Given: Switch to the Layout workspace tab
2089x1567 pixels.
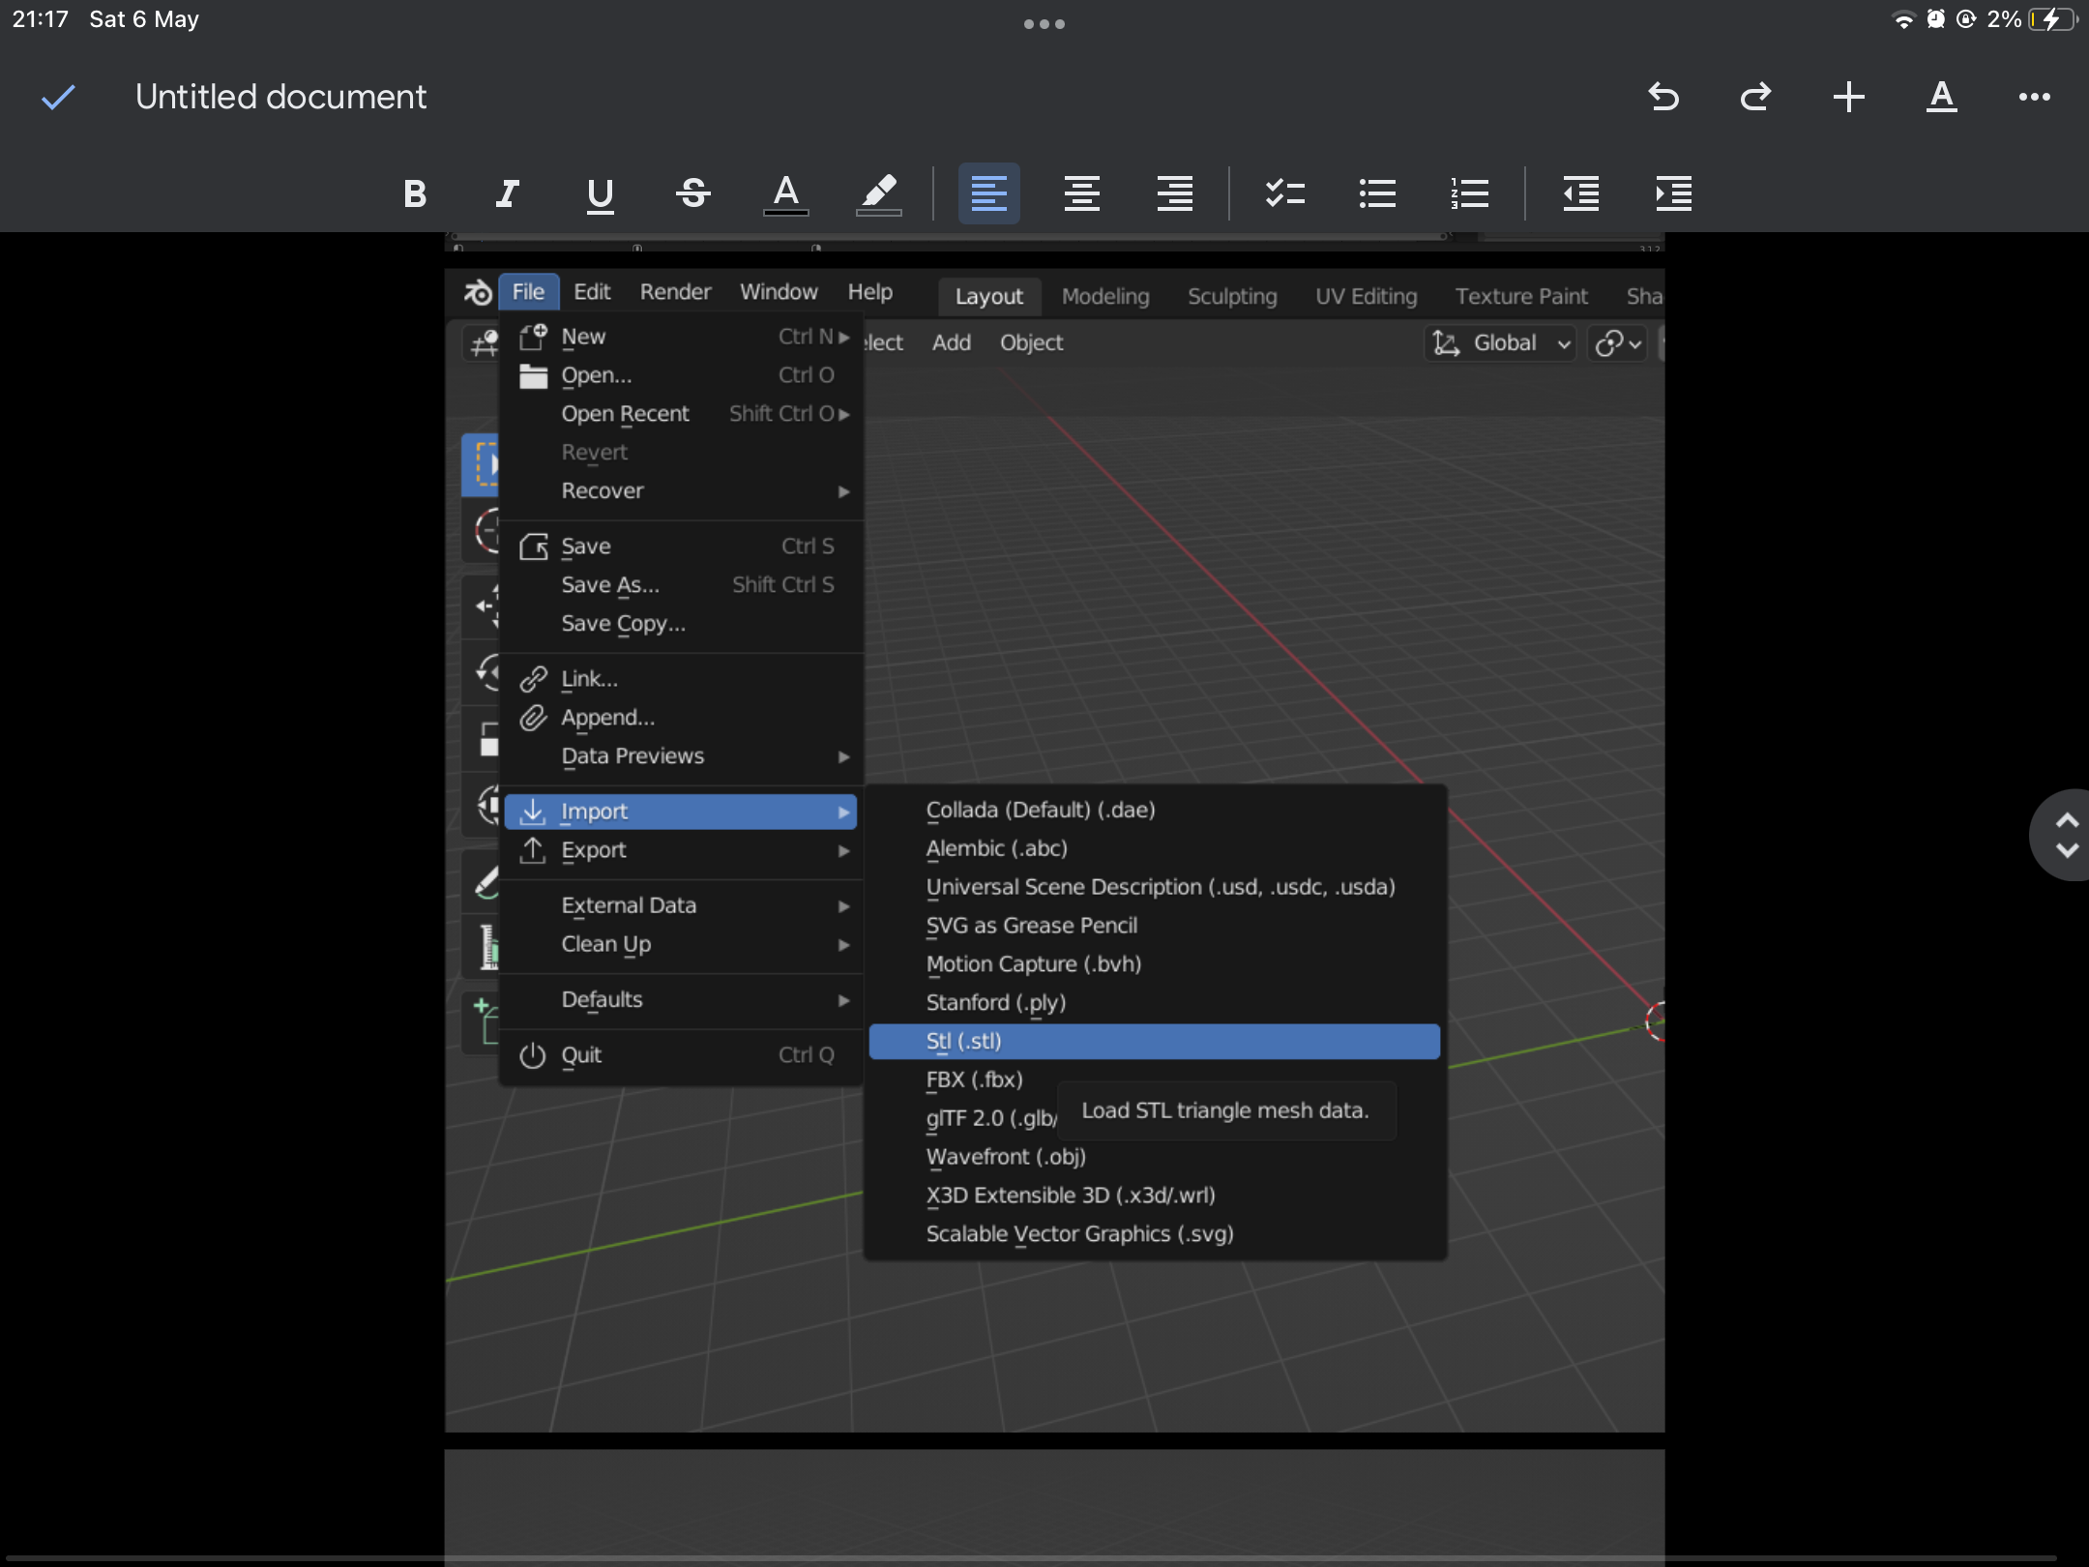Looking at the screenshot, I should coord(989,296).
